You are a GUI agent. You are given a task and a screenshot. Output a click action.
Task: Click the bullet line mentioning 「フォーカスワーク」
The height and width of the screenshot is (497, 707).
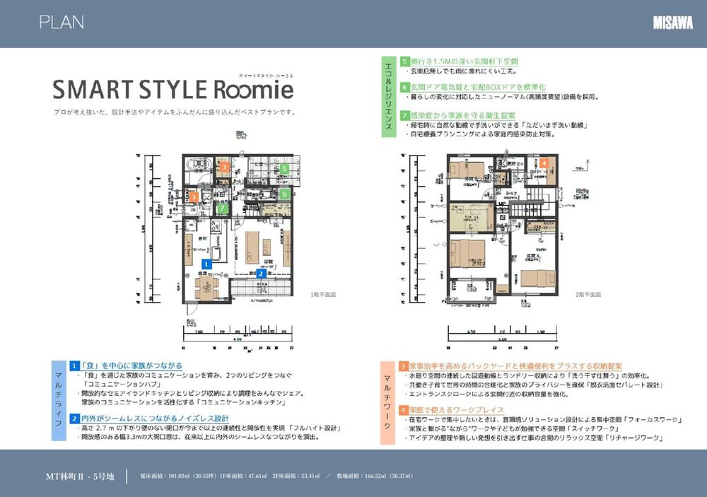tap(543, 420)
